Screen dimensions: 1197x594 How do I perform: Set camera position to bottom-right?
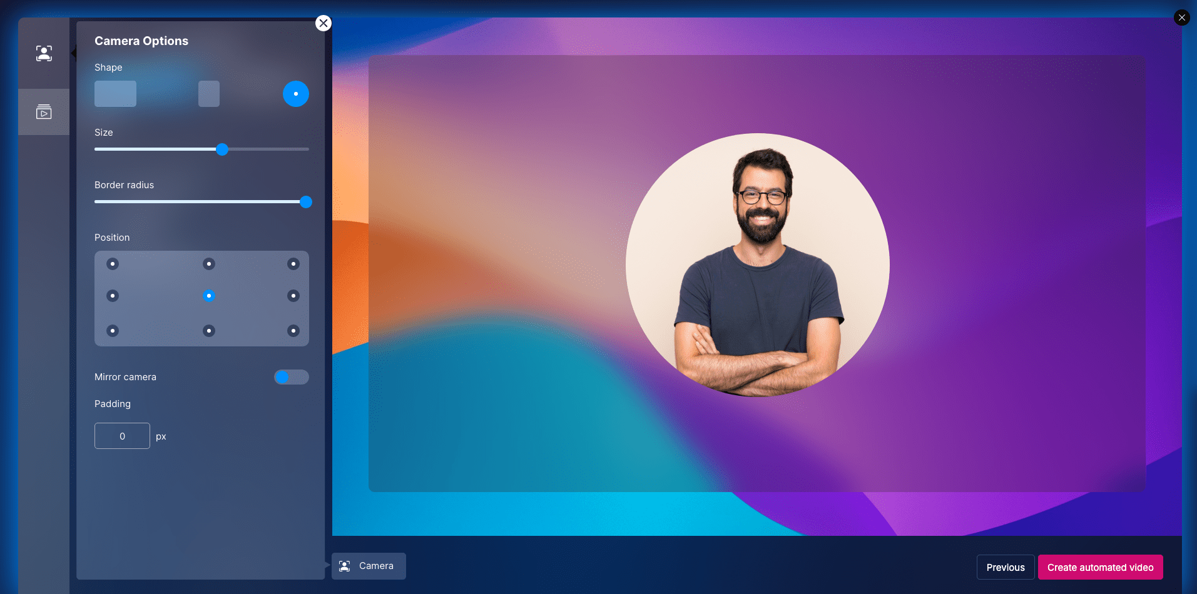(293, 331)
